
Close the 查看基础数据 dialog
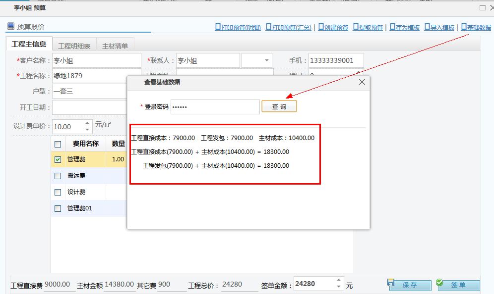tap(362, 82)
